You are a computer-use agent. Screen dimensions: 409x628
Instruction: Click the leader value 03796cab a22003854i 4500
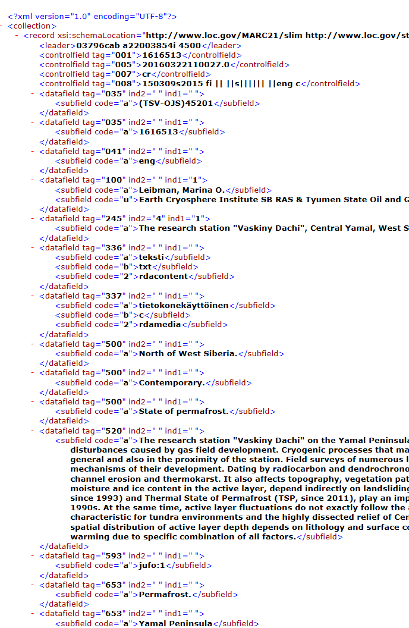tap(139, 46)
